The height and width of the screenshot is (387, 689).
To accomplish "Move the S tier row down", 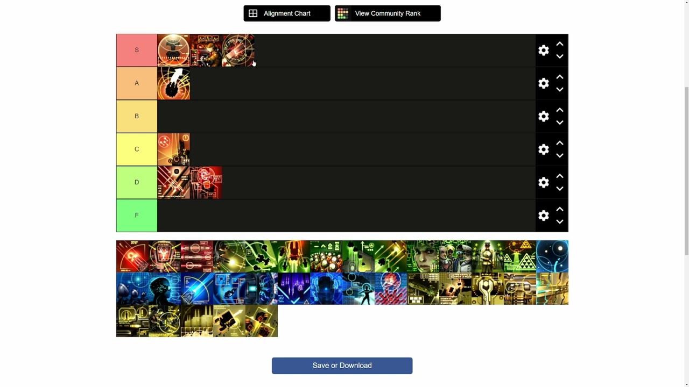I will point(560,56).
